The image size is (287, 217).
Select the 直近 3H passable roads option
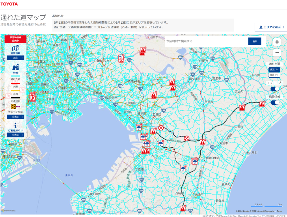tap(274, 69)
